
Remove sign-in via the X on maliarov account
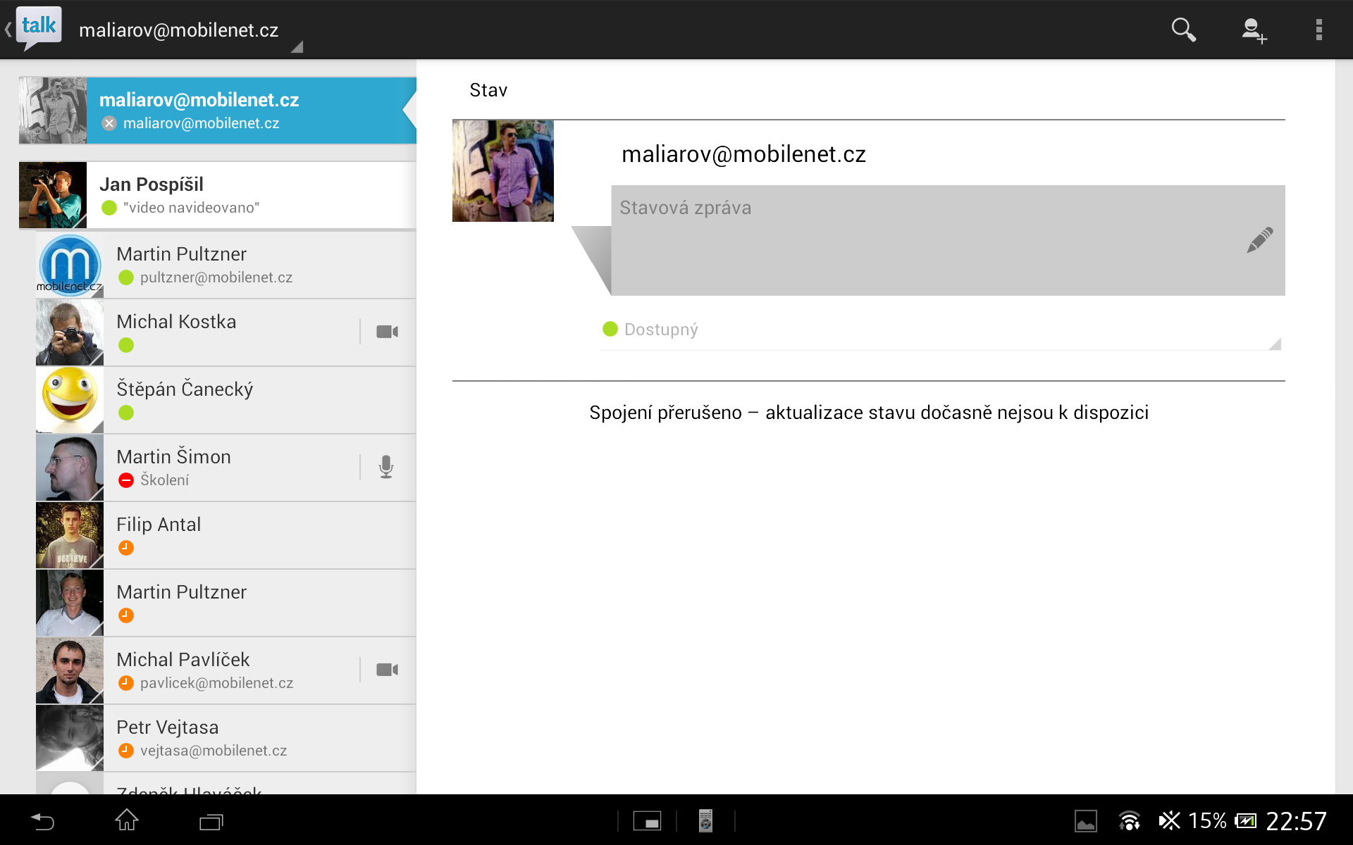click(109, 123)
